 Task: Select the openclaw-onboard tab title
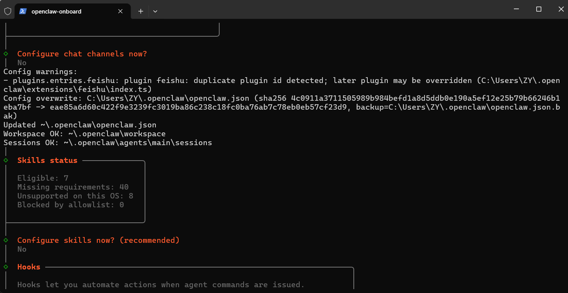[x=56, y=11]
